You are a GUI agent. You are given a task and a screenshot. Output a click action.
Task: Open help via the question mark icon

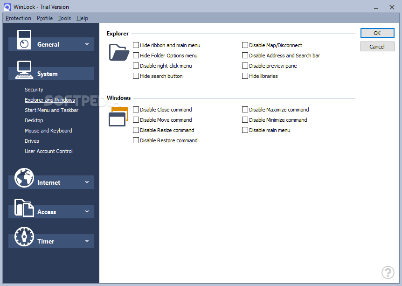click(x=388, y=272)
